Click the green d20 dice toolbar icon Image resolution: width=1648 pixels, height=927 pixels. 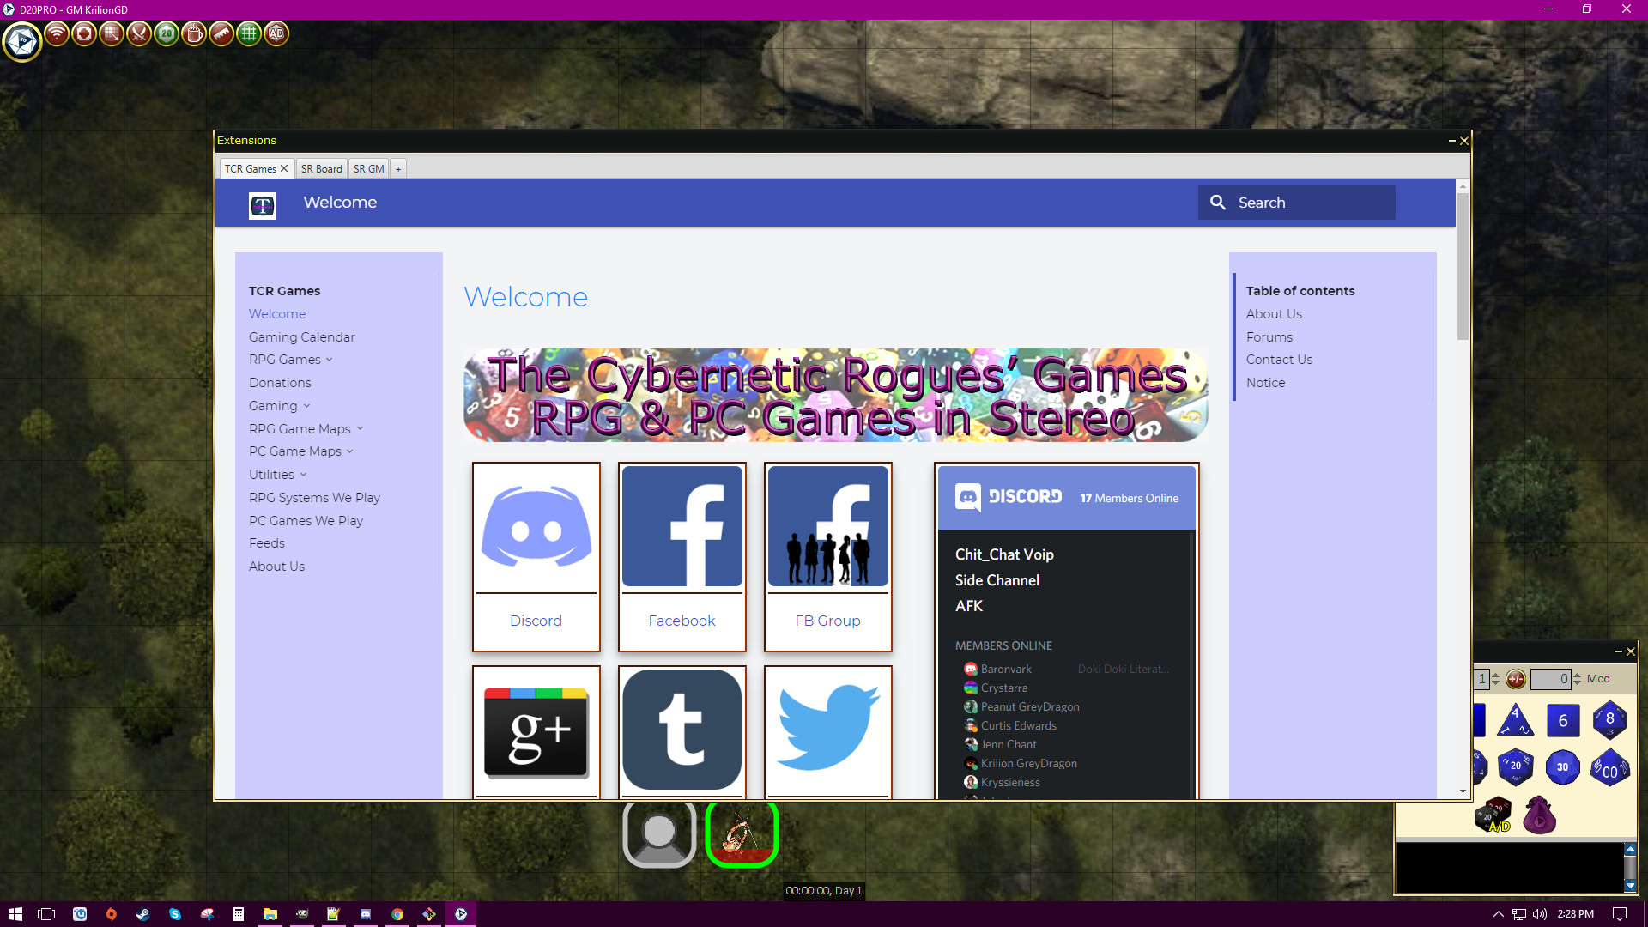(x=166, y=34)
